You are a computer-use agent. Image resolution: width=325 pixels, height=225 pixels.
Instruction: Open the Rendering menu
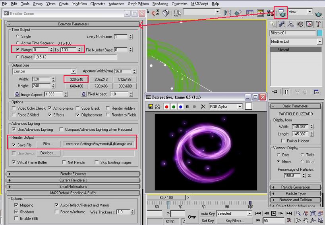click(x=160, y=4)
